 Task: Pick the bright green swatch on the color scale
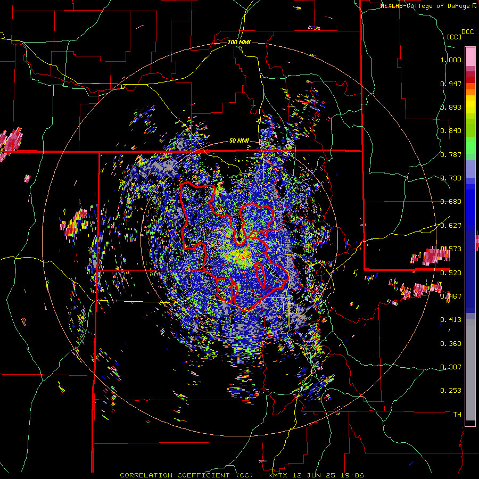click(470, 145)
